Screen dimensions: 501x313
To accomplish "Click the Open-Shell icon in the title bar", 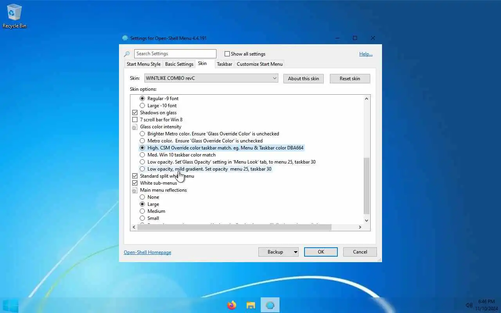I will tap(125, 38).
